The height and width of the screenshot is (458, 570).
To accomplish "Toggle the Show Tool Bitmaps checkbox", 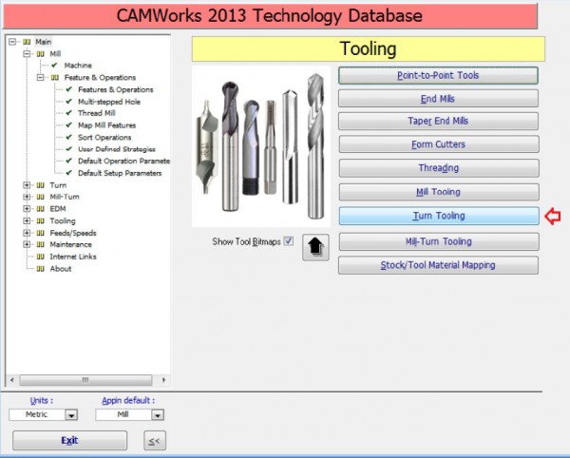I will coord(289,241).
